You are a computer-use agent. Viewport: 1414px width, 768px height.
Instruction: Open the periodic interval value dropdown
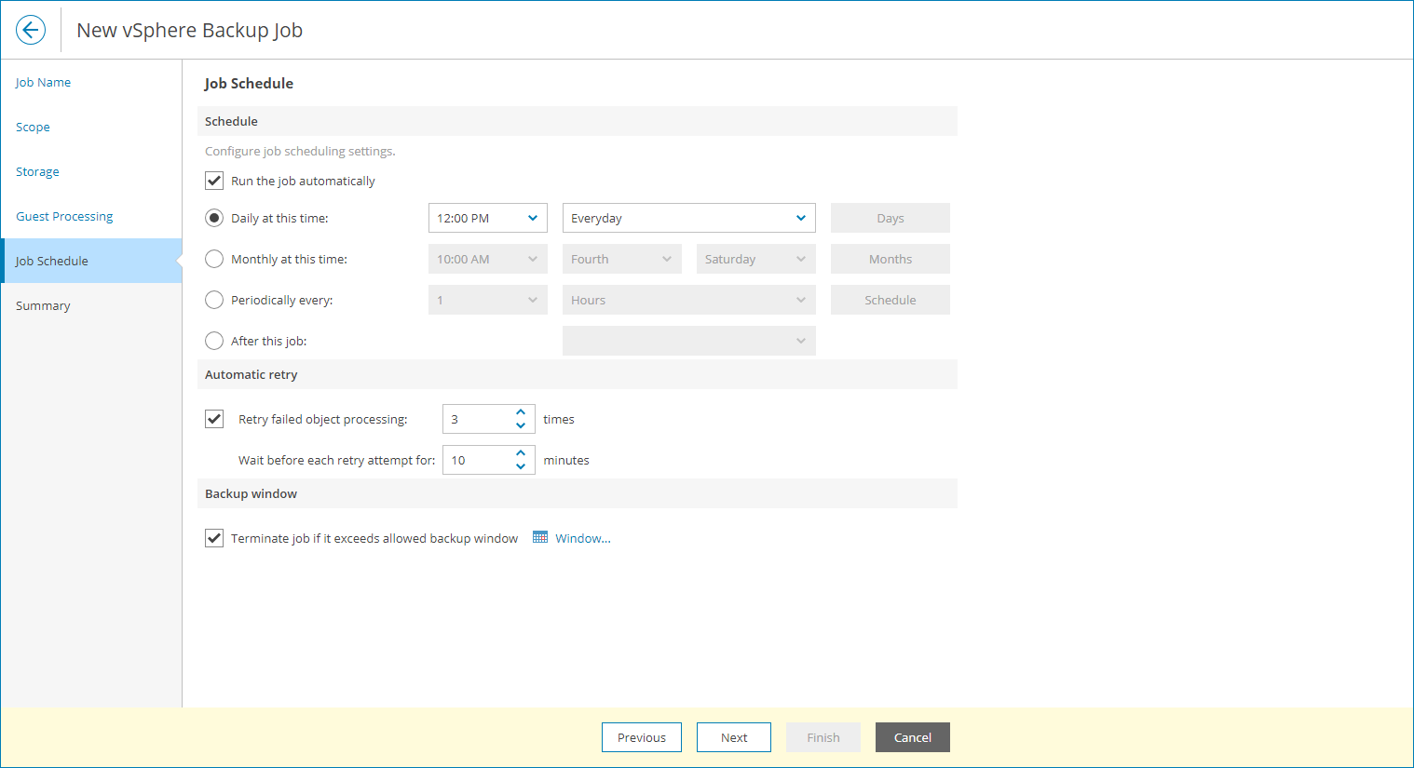pos(488,300)
